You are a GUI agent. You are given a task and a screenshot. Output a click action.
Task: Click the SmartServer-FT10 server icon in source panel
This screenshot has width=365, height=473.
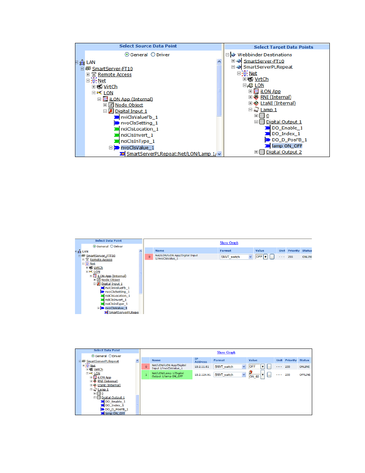88,69
